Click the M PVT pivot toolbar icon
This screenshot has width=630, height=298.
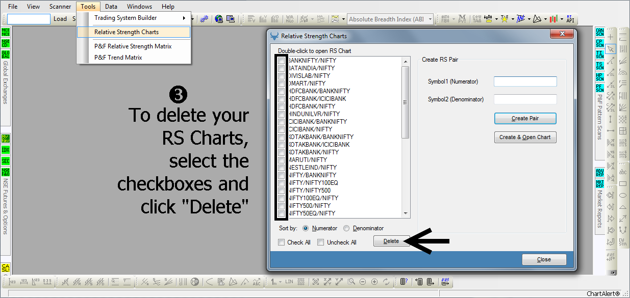(462, 19)
